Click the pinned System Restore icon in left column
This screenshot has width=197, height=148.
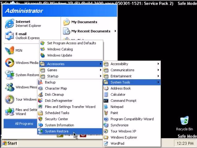coord(10,75)
